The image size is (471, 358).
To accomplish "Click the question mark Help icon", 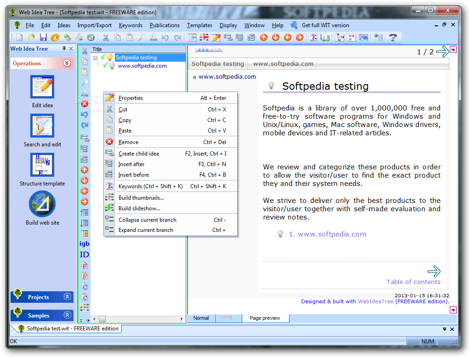I will coord(392,37).
